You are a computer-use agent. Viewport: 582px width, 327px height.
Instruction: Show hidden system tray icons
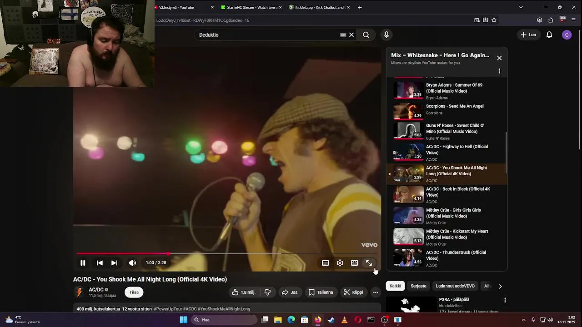click(x=523, y=320)
